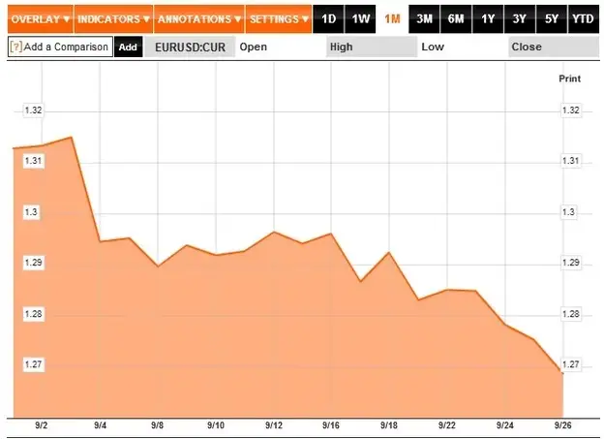Select the 1D time range
Screen dimensions: 604x439
328,19
